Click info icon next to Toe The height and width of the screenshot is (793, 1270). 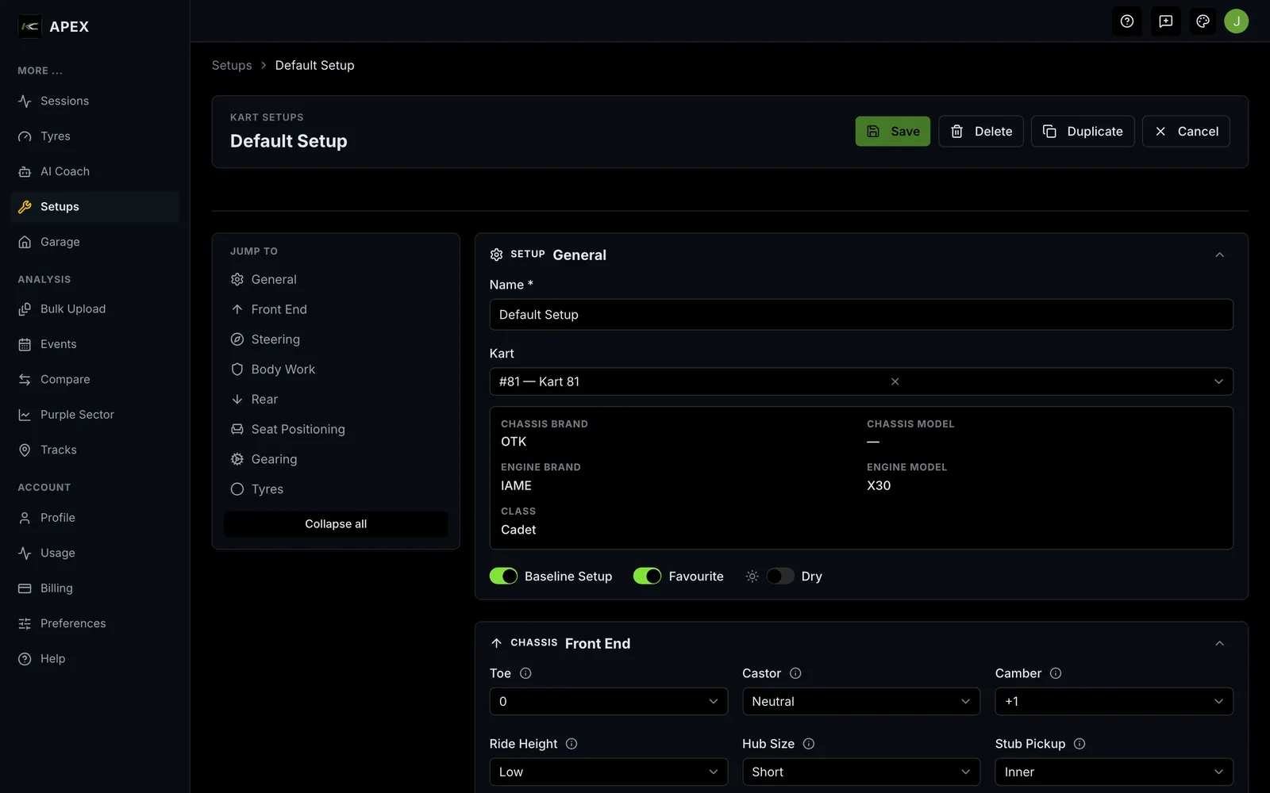[x=525, y=673]
